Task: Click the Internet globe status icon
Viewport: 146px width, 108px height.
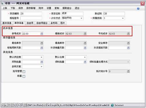Action: point(112,105)
